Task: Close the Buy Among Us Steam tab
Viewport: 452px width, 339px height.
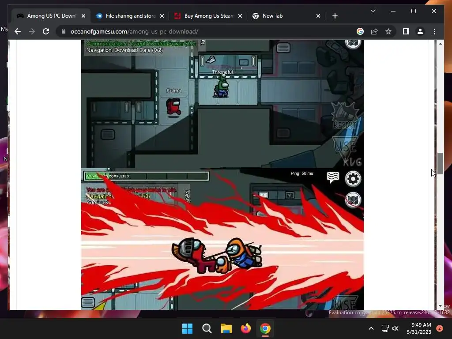Action: (x=240, y=16)
